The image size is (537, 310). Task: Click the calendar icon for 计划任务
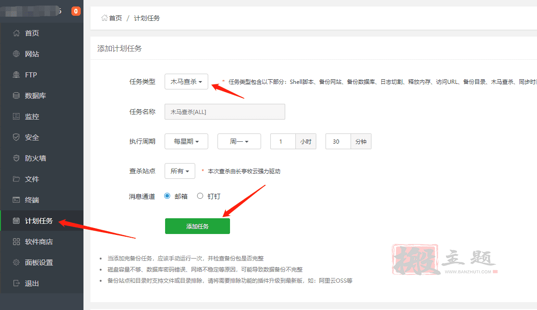[x=16, y=221]
